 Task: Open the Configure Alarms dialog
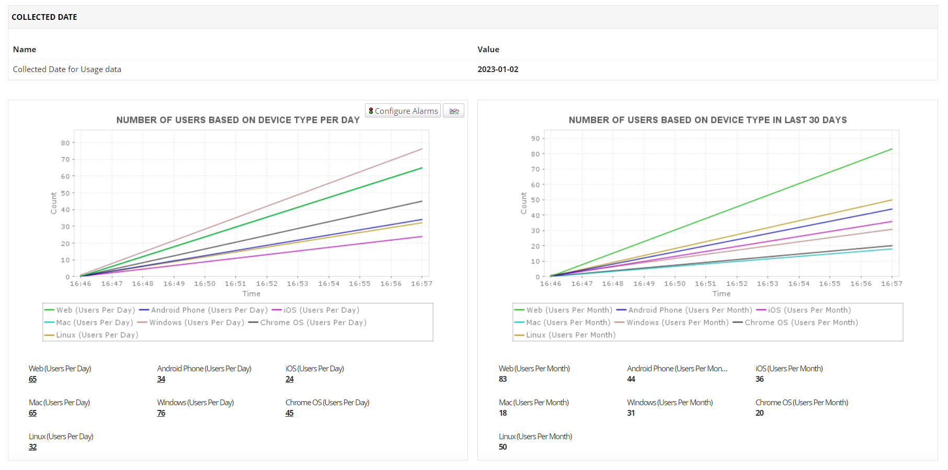[x=403, y=110]
